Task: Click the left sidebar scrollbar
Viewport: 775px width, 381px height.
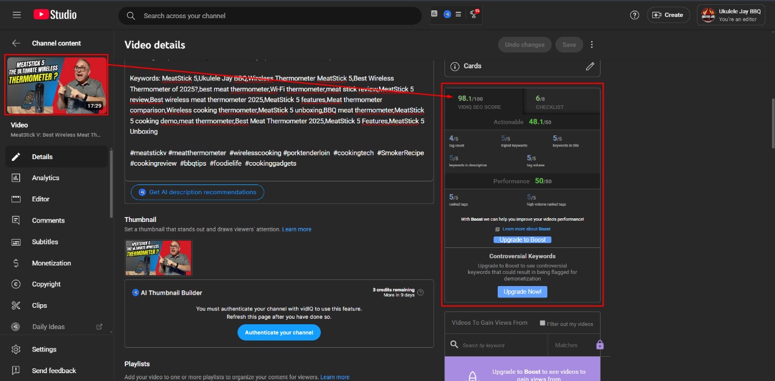Action: tap(111, 184)
